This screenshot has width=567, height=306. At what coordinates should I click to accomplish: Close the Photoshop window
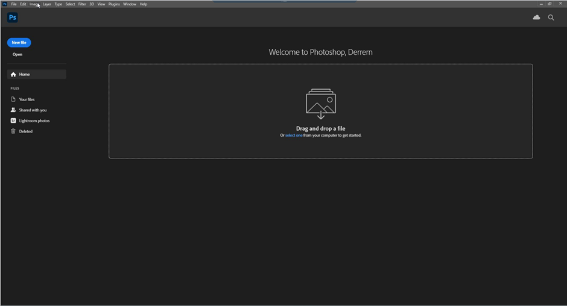click(x=560, y=4)
